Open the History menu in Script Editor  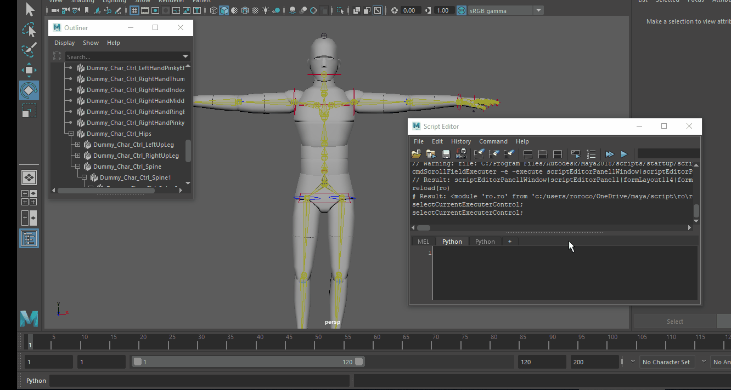(x=461, y=141)
